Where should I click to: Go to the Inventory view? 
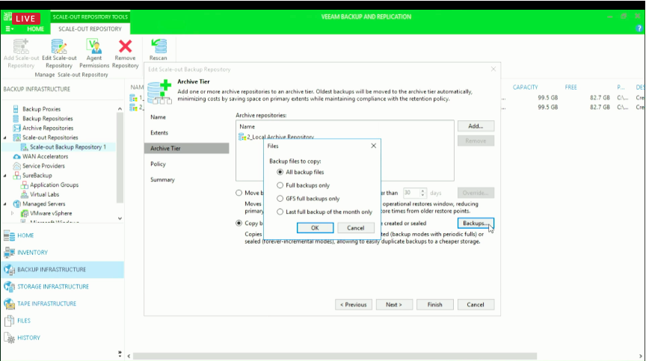[32, 253]
